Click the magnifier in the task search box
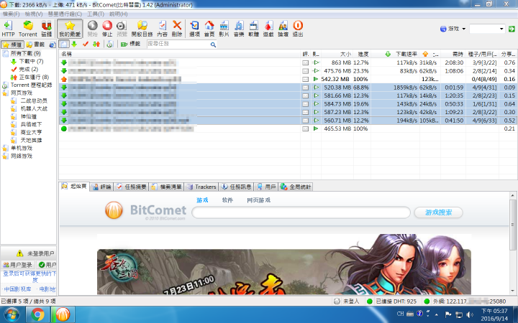518x323 pixels. pyautogui.click(x=213, y=45)
